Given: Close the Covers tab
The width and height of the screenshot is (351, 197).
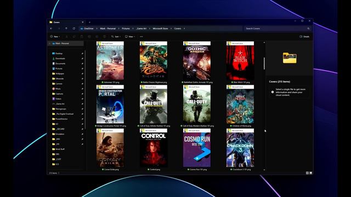Looking at the screenshot, I should (83, 22).
